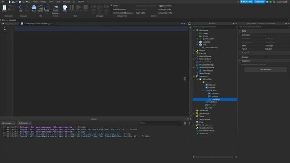Select the Never debug errors option
This screenshot has height=163, width=290.
click(x=116, y=6)
